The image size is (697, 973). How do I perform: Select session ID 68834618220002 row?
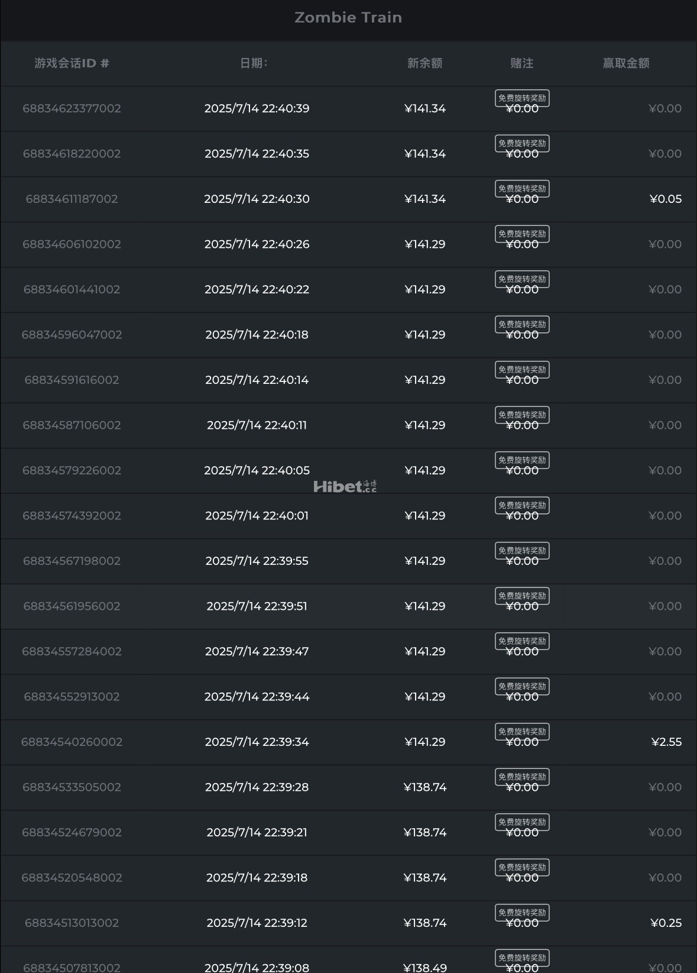coord(72,154)
